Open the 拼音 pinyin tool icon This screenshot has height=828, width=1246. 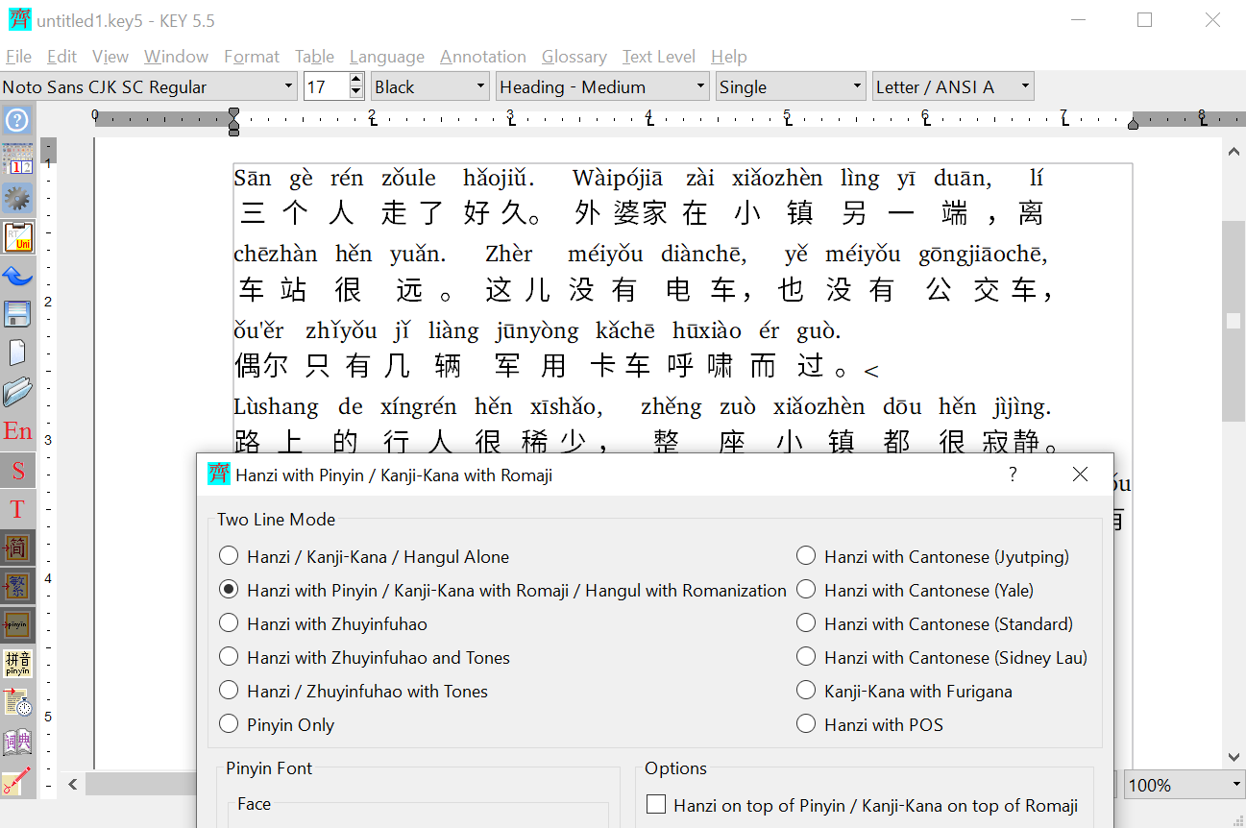click(17, 663)
